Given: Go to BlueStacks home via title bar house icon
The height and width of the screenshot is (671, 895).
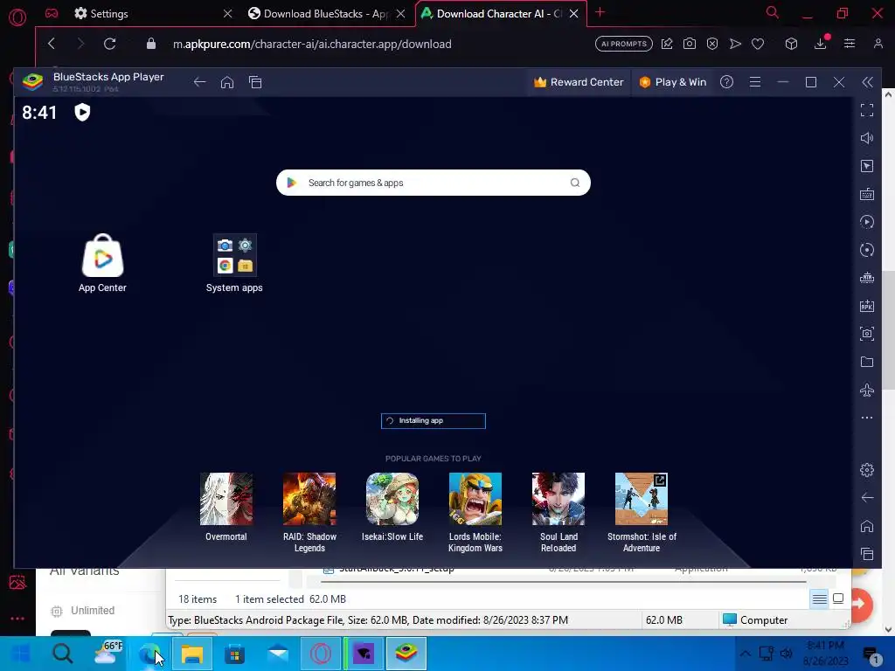Looking at the screenshot, I should click(227, 82).
